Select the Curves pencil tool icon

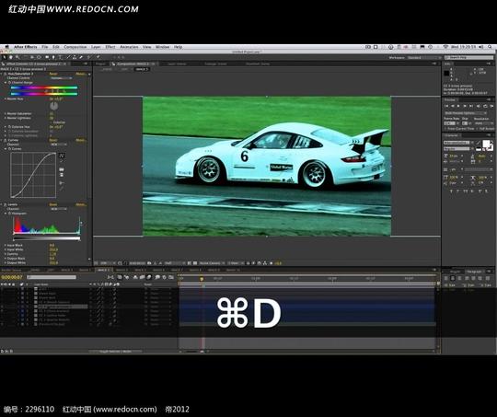click(x=62, y=162)
